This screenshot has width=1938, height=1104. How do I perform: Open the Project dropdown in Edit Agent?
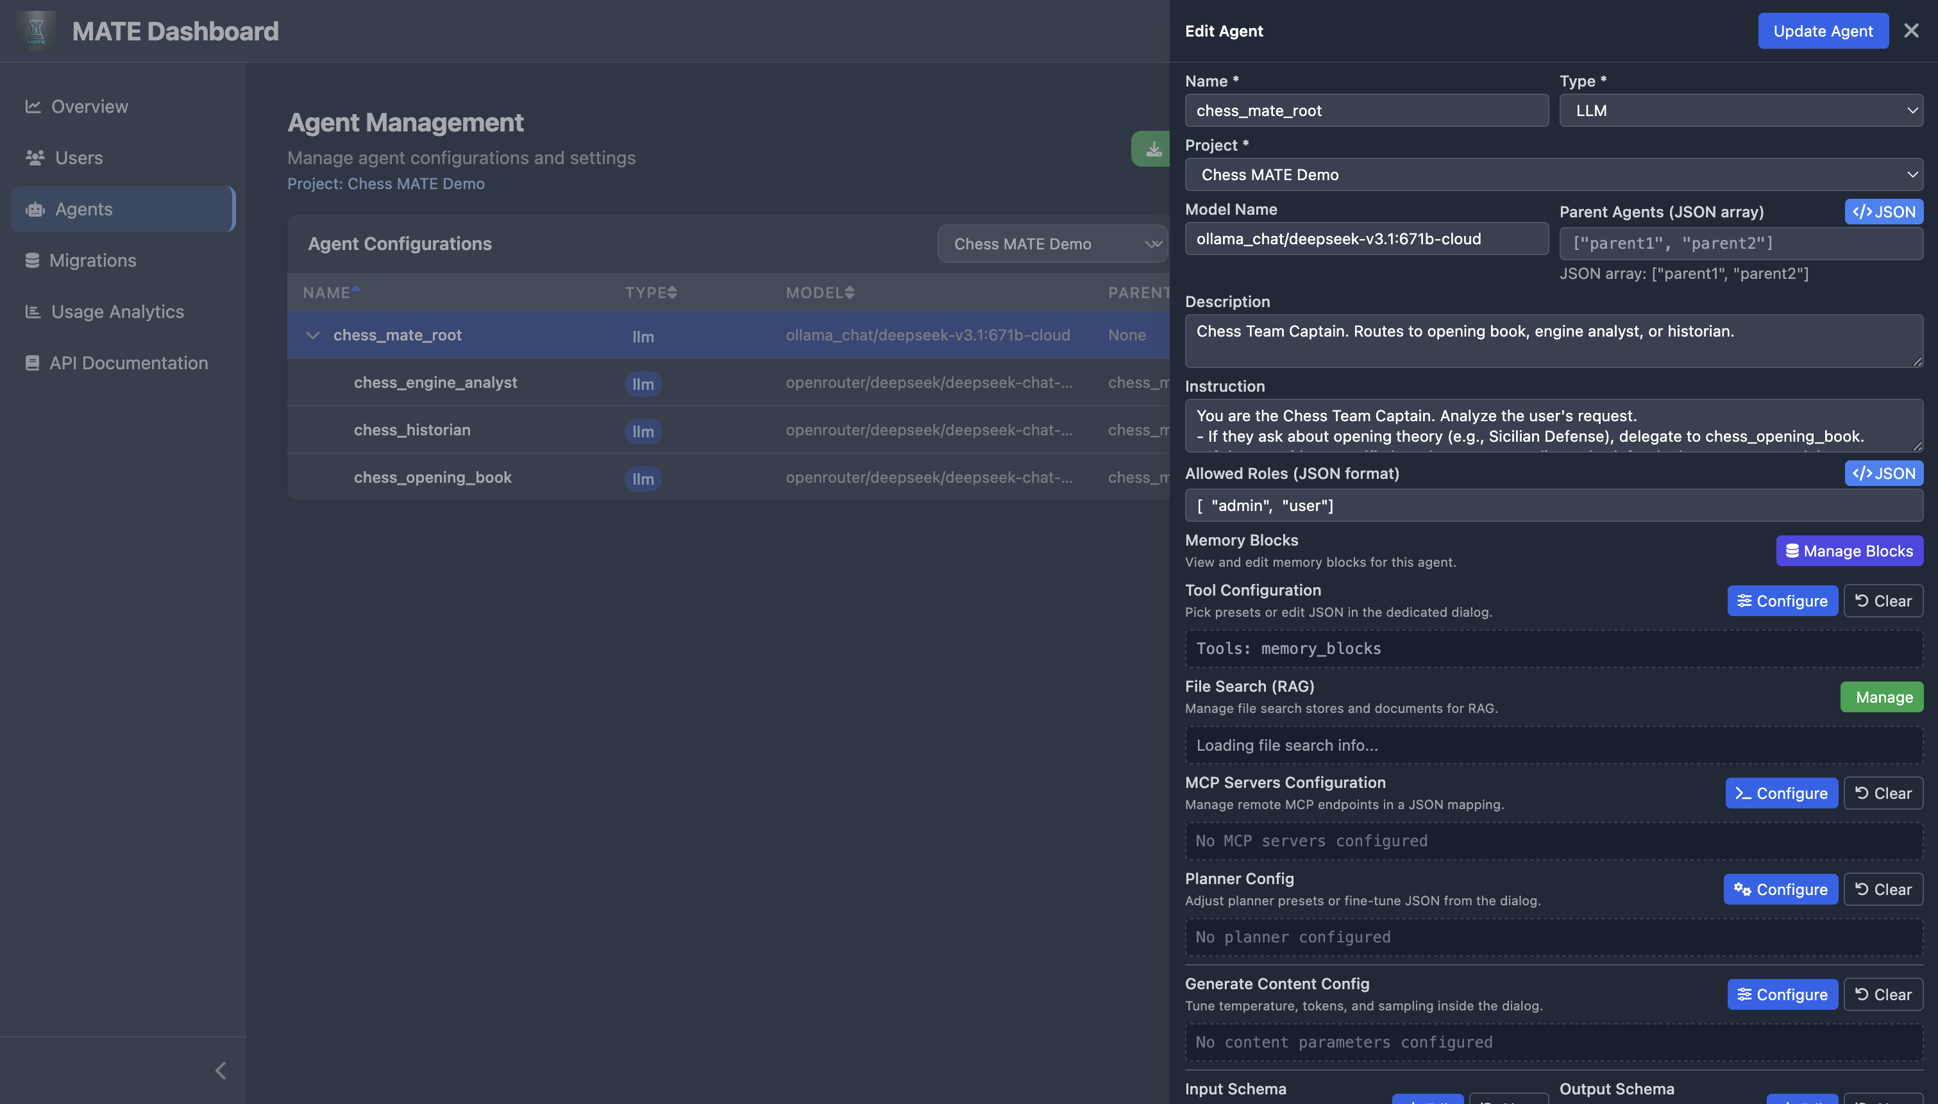pos(1554,174)
